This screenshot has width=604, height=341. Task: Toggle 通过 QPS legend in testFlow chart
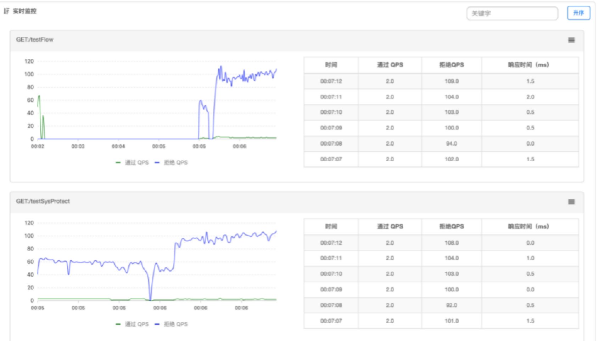coord(133,163)
